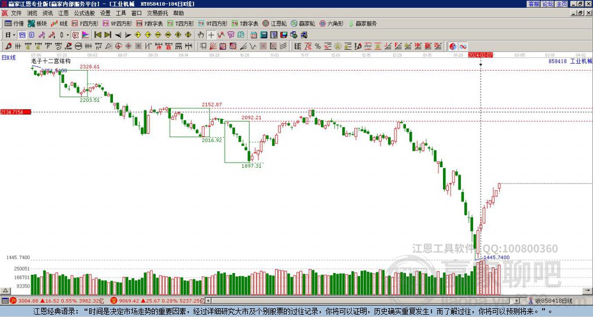Click the circled 金 golden ratio icon
This screenshot has height=317, width=593.
(x=338, y=46)
